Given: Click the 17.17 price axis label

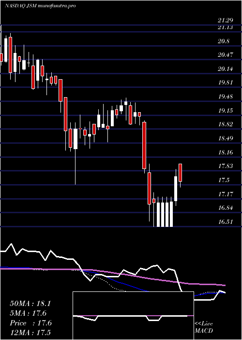Looking at the screenshot, I should pyautogui.click(x=226, y=194).
